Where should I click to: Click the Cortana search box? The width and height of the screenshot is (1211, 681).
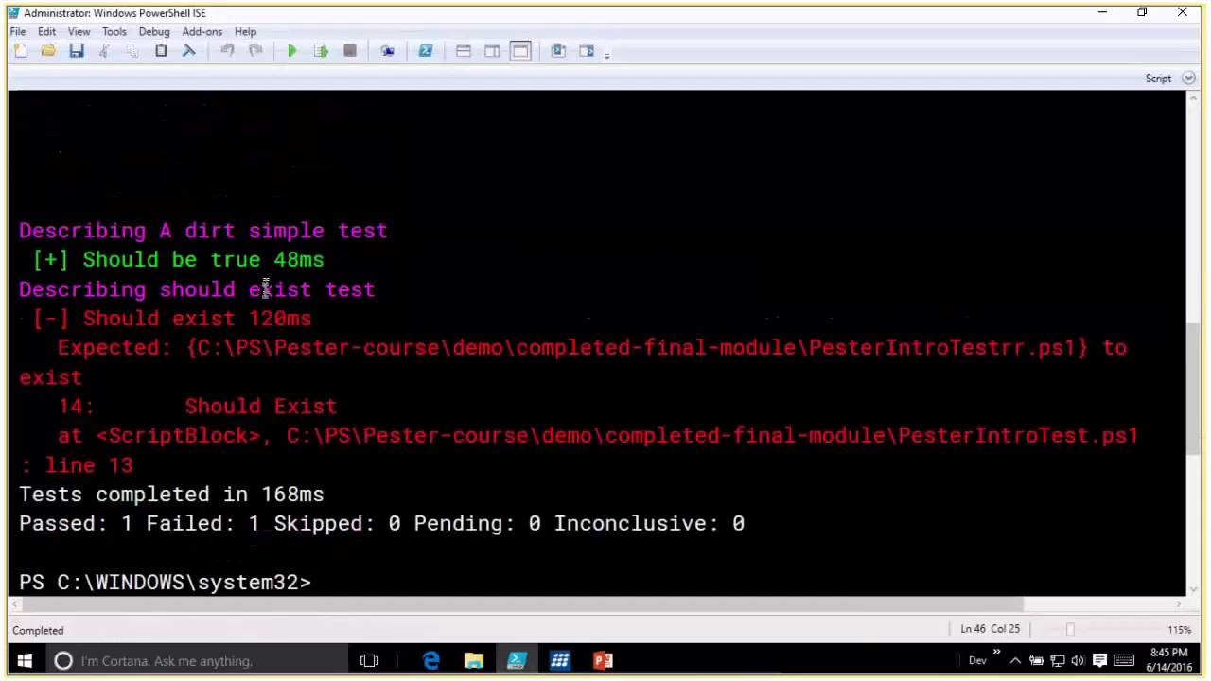click(197, 660)
